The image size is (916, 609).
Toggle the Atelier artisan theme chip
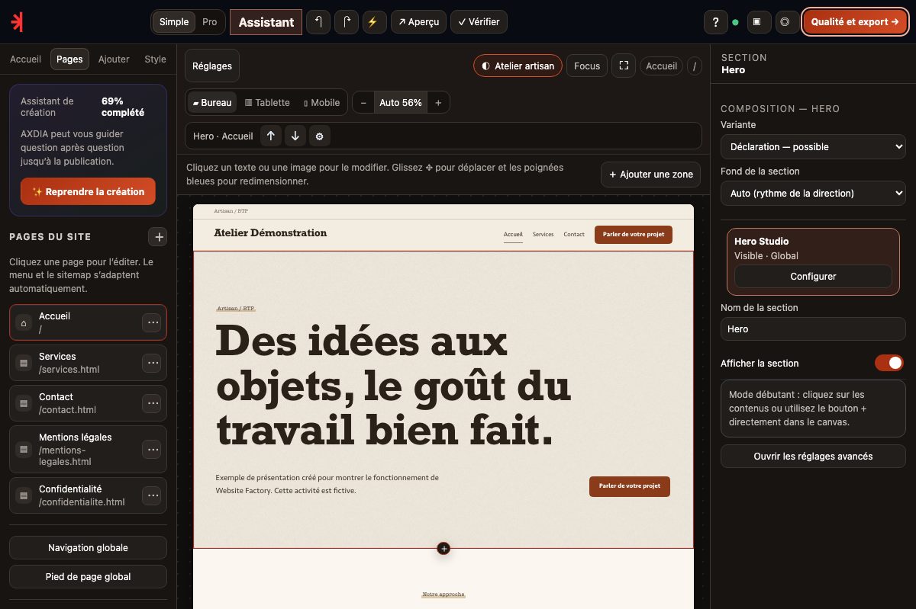click(x=518, y=66)
